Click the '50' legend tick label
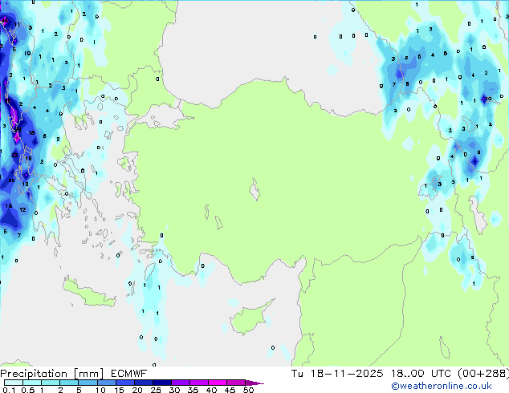 coord(248,390)
